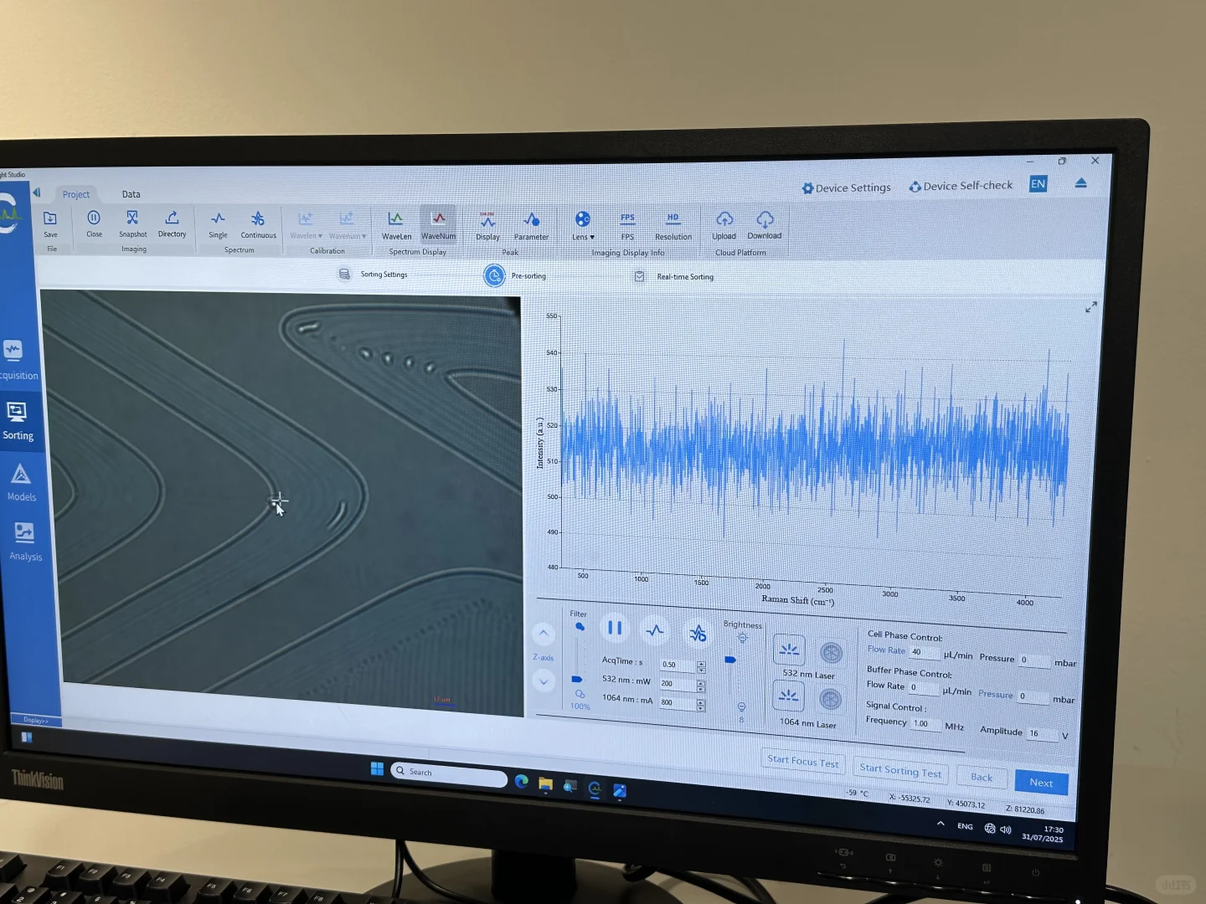Move Z-axis up with the up arrow
This screenshot has height=904, width=1206.
(x=543, y=634)
